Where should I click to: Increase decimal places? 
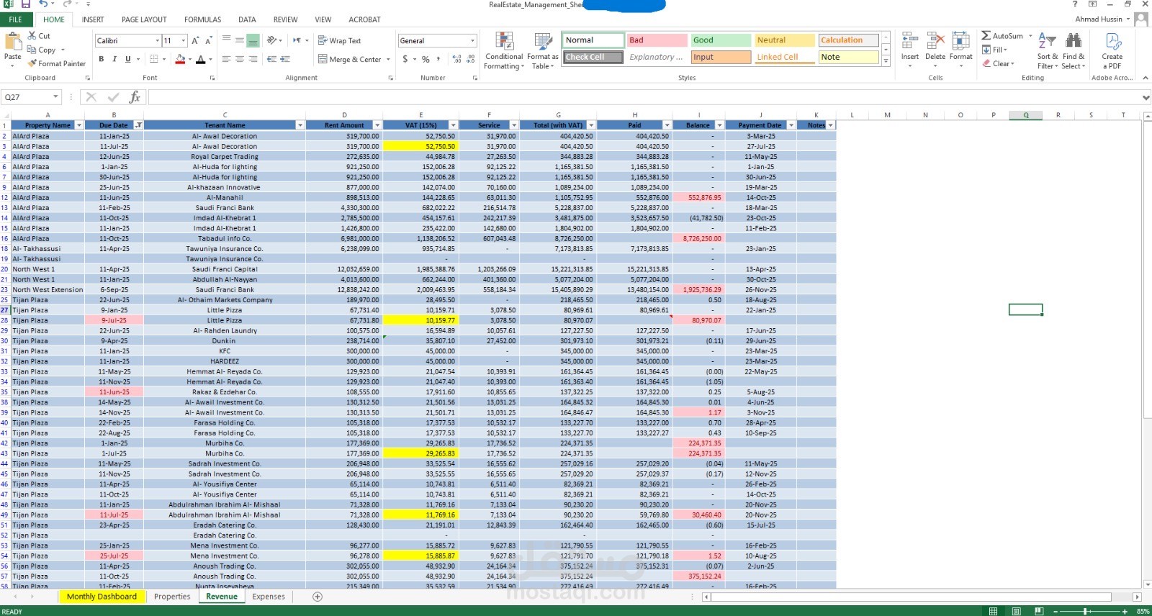pos(457,59)
